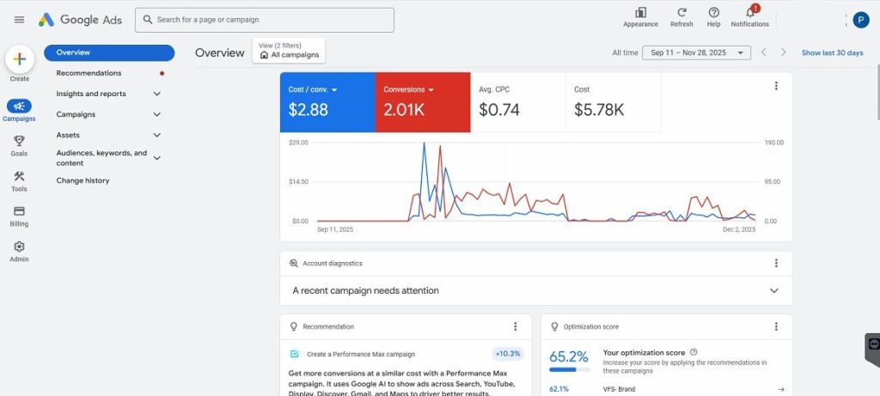The height and width of the screenshot is (396, 880).
Task: Expand the Insights and reports section
Action: (x=156, y=94)
